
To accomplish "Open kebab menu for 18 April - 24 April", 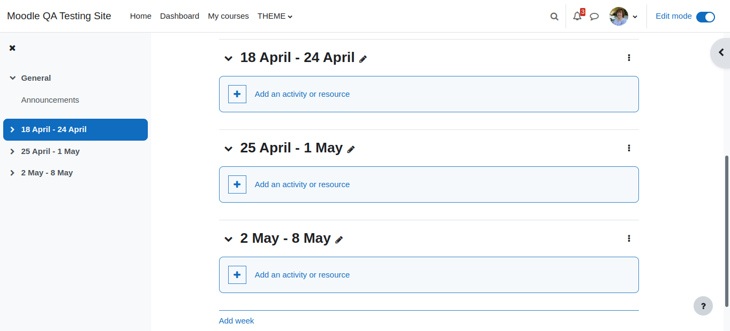I will point(629,57).
